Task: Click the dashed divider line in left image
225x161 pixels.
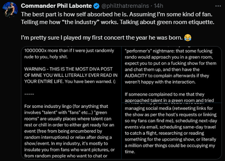Action: pos(29,94)
